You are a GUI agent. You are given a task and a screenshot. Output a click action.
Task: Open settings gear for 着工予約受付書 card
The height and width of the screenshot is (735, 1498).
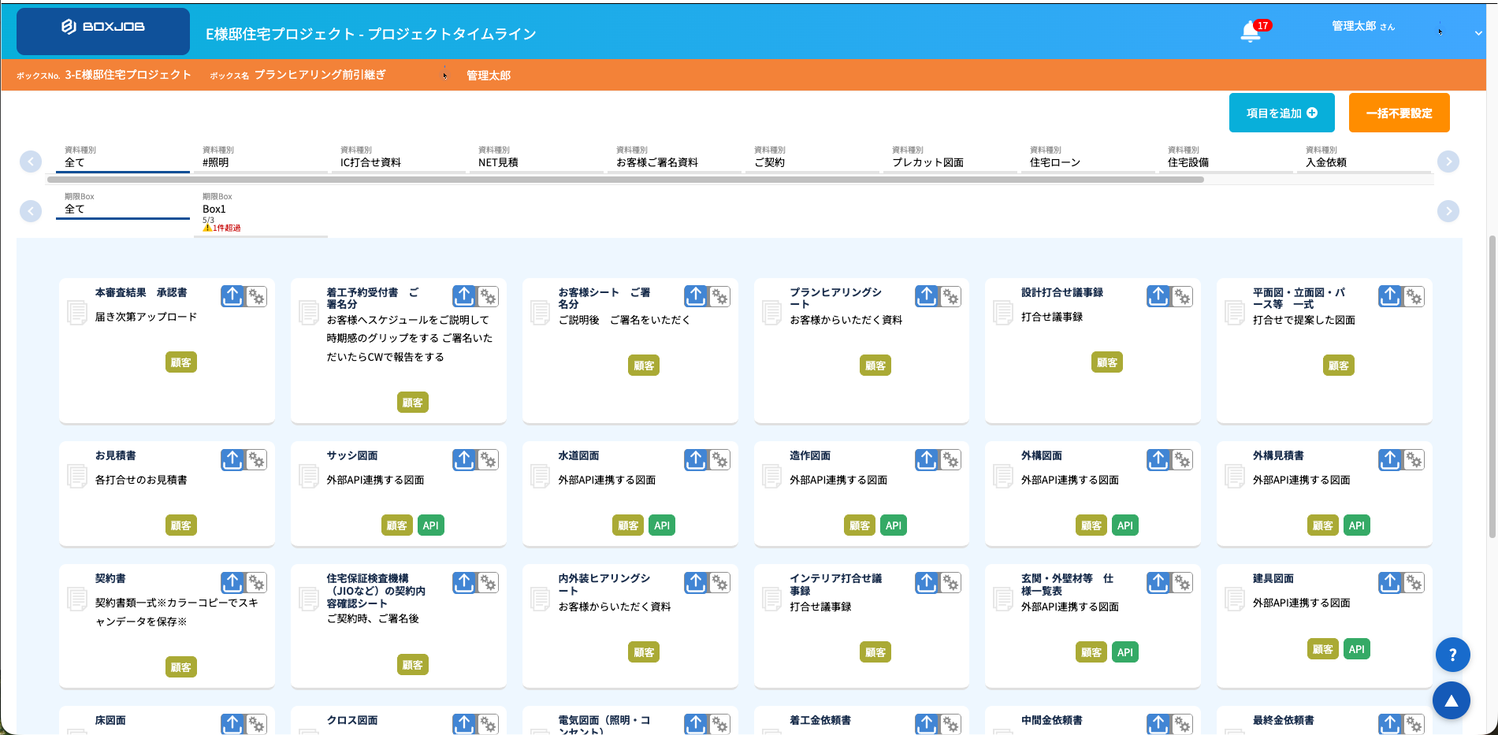point(488,296)
